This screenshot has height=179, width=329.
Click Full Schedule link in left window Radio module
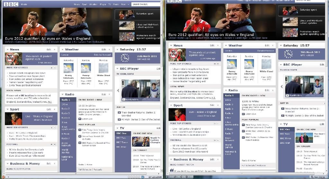[x=85, y=169]
